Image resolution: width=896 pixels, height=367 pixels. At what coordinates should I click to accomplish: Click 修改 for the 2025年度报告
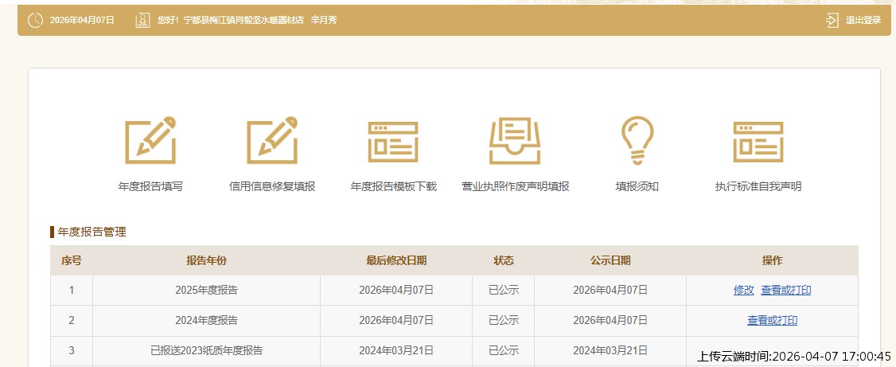743,291
